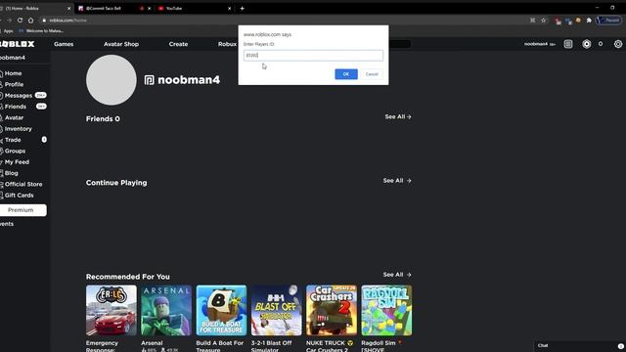This screenshot has height=352, width=626.
Task: Focus the Players ID text field
Action: pyautogui.click(x=313, y=55)
